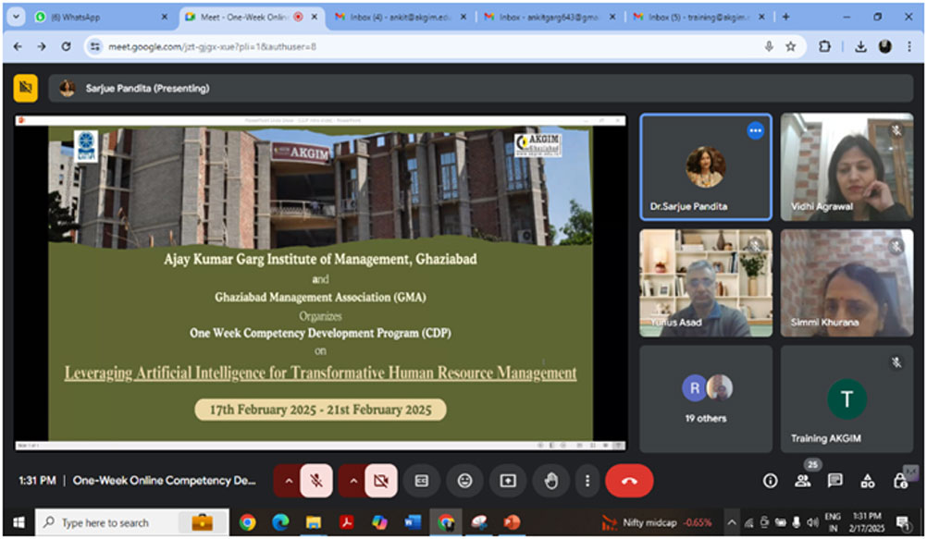Send an emoji reaction
Screen dimensions: 927x539
click(x=464, y=481)
